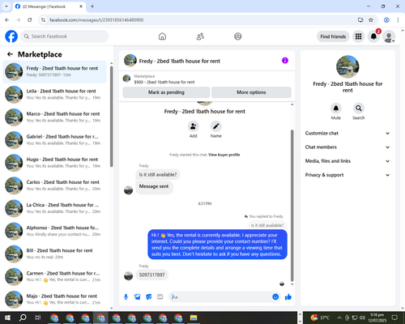Go back using Marketplace back arrow
Image resolution: width=405 pixels, height=324 pixels.
[10, 54]
